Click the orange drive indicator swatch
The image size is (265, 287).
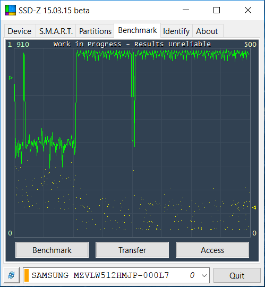pos(27,275)
